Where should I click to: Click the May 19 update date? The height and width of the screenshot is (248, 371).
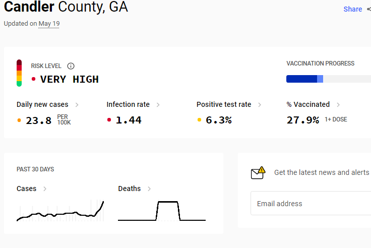pyautogui.click(x=49, y=24)
